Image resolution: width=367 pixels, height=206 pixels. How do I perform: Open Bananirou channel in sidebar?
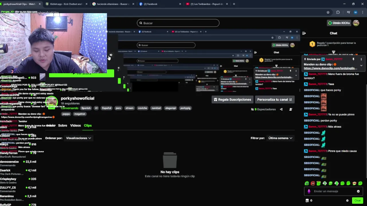coord(18,198)
